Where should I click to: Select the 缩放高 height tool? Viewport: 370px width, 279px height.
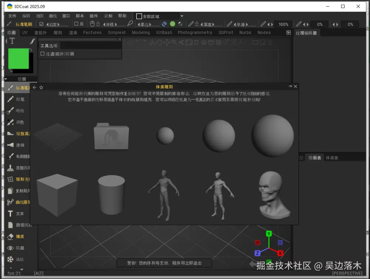pos(18,134)
